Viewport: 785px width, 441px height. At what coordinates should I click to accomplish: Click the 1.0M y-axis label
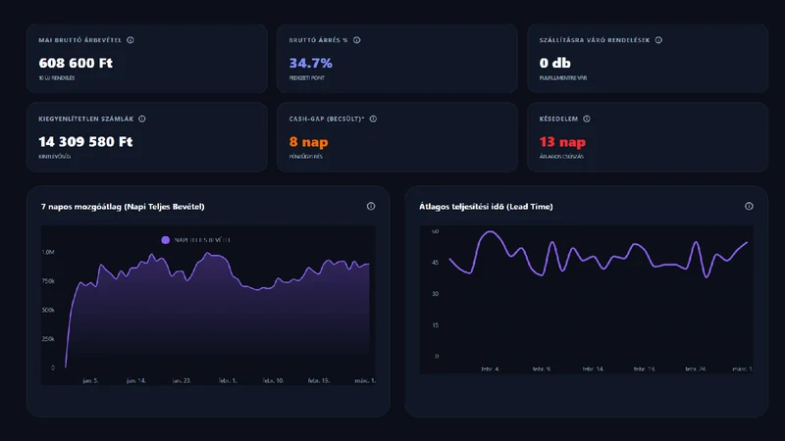pos(48,252)
